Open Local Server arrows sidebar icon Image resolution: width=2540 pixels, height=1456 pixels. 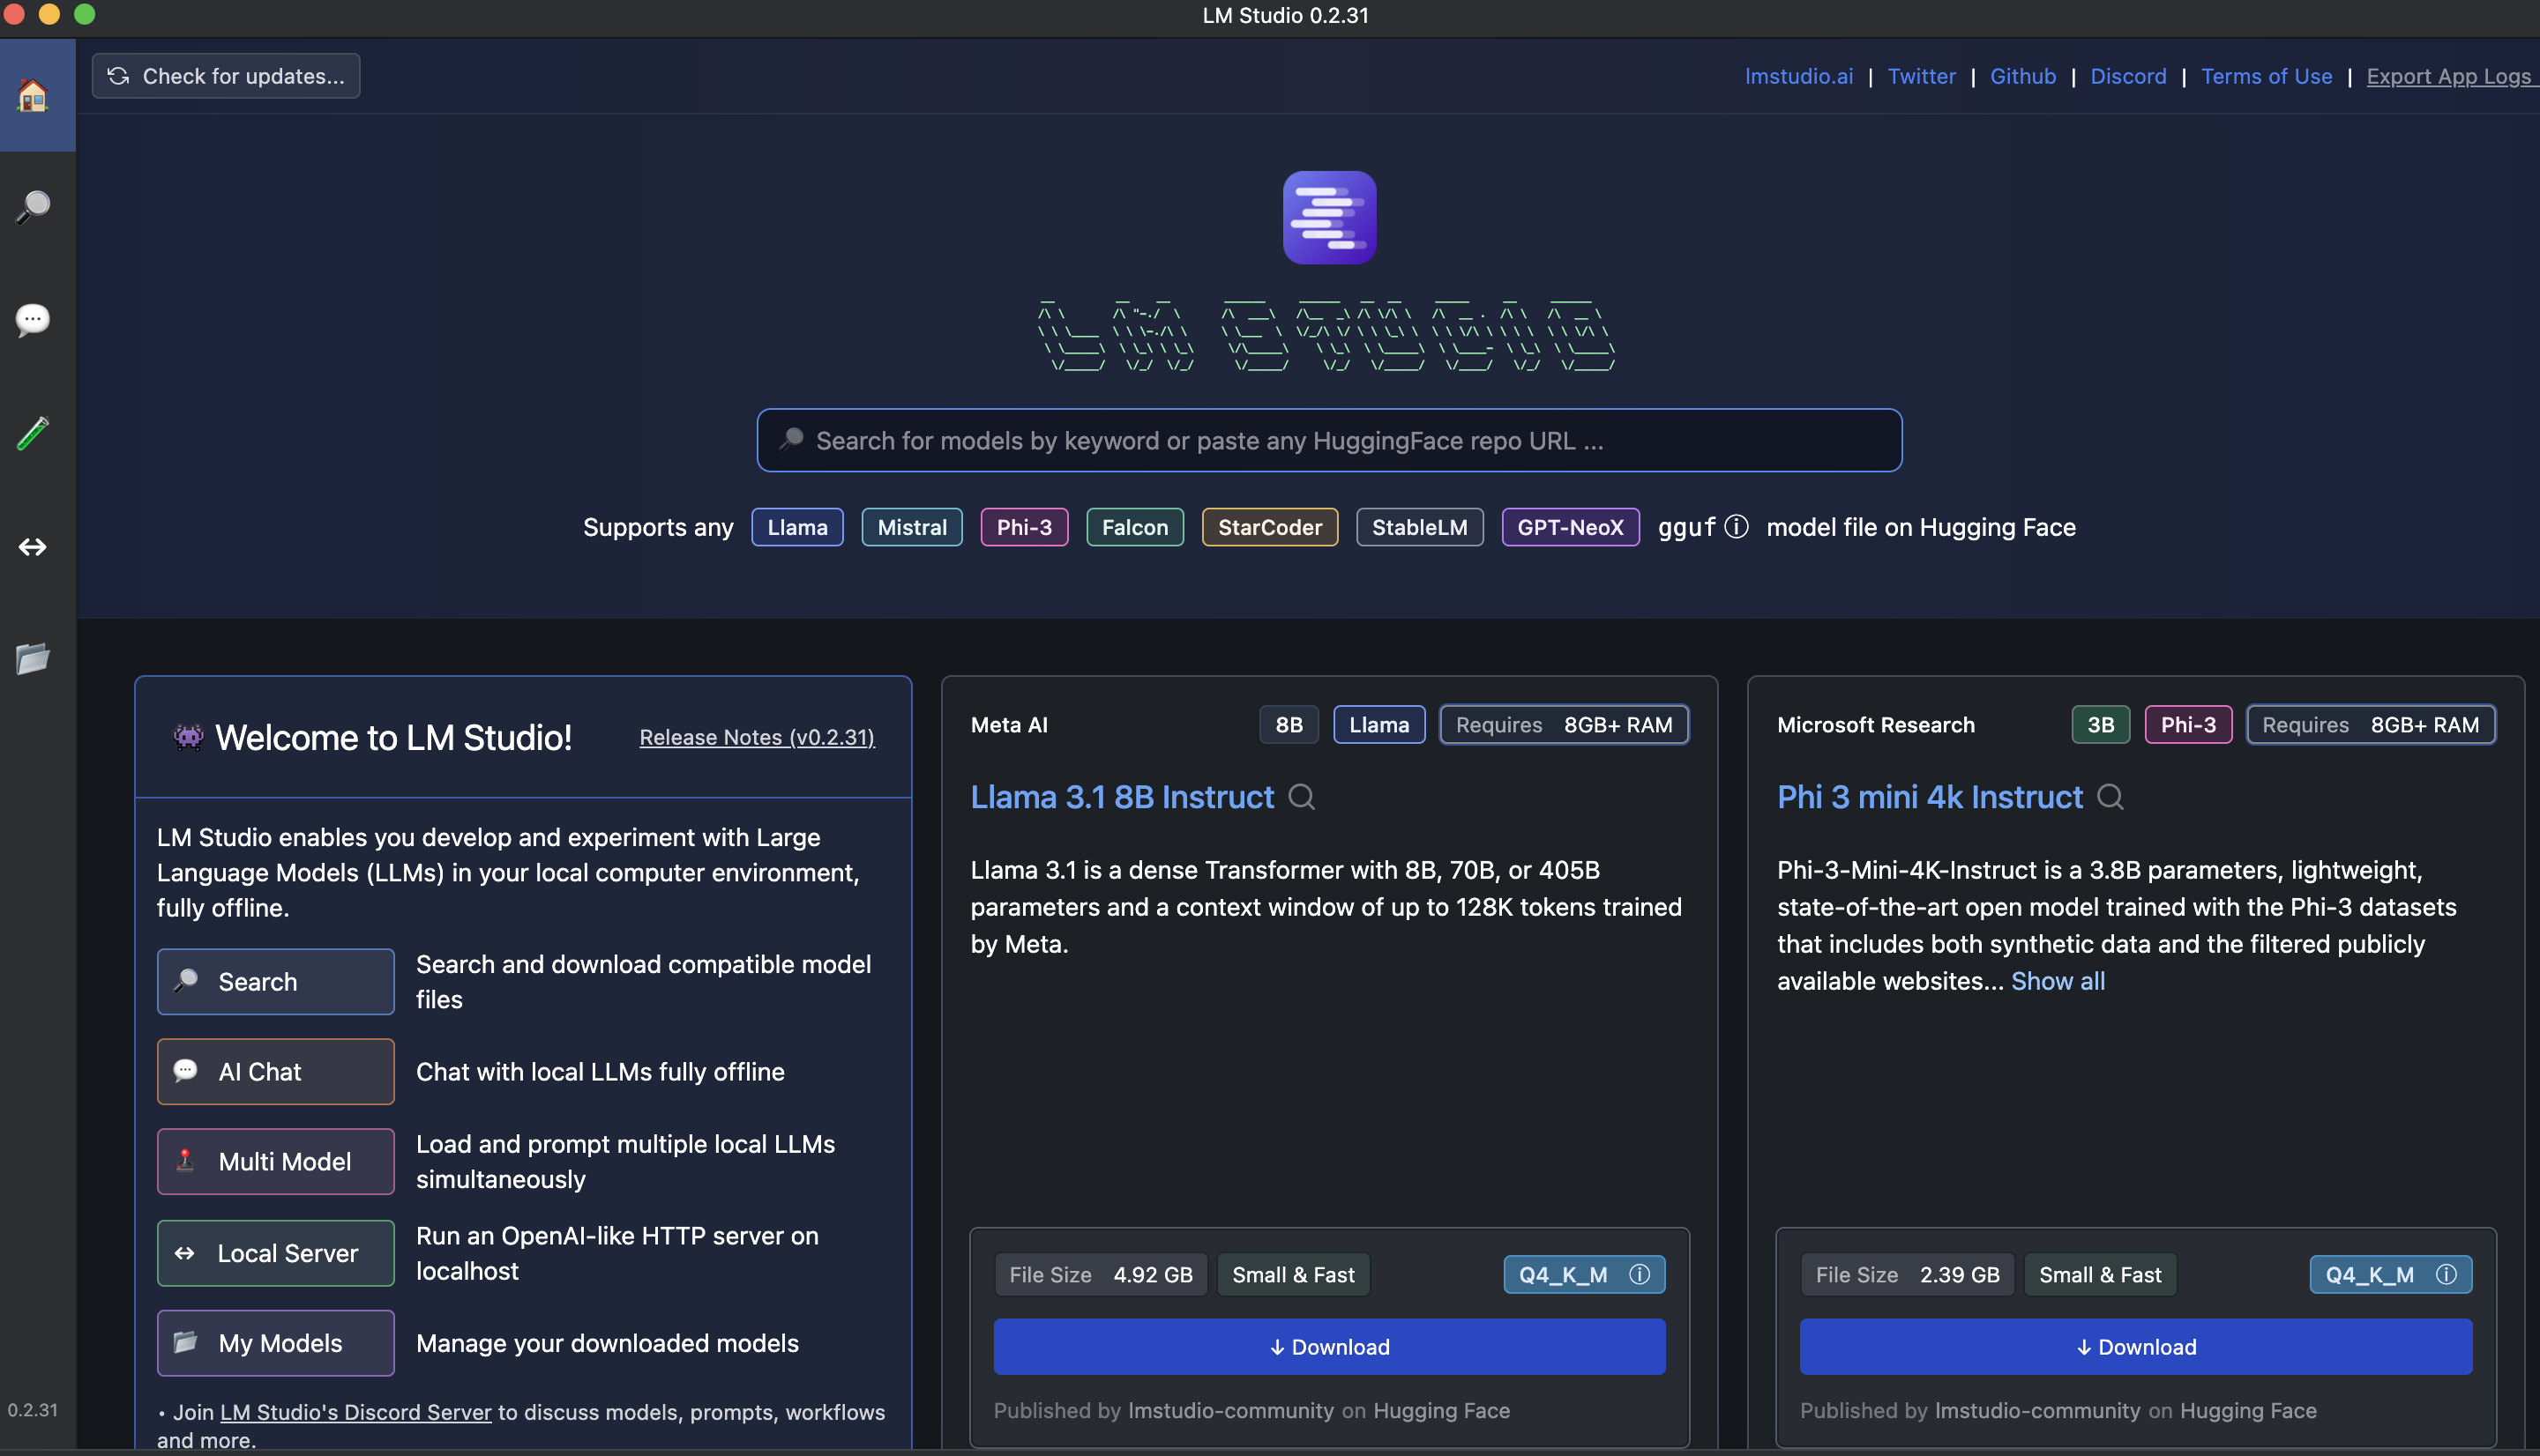tap(33, 547)
